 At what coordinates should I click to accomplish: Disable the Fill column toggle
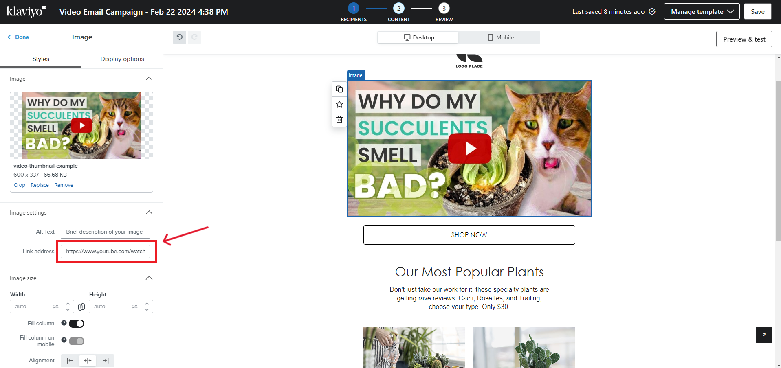click(77, 324)
